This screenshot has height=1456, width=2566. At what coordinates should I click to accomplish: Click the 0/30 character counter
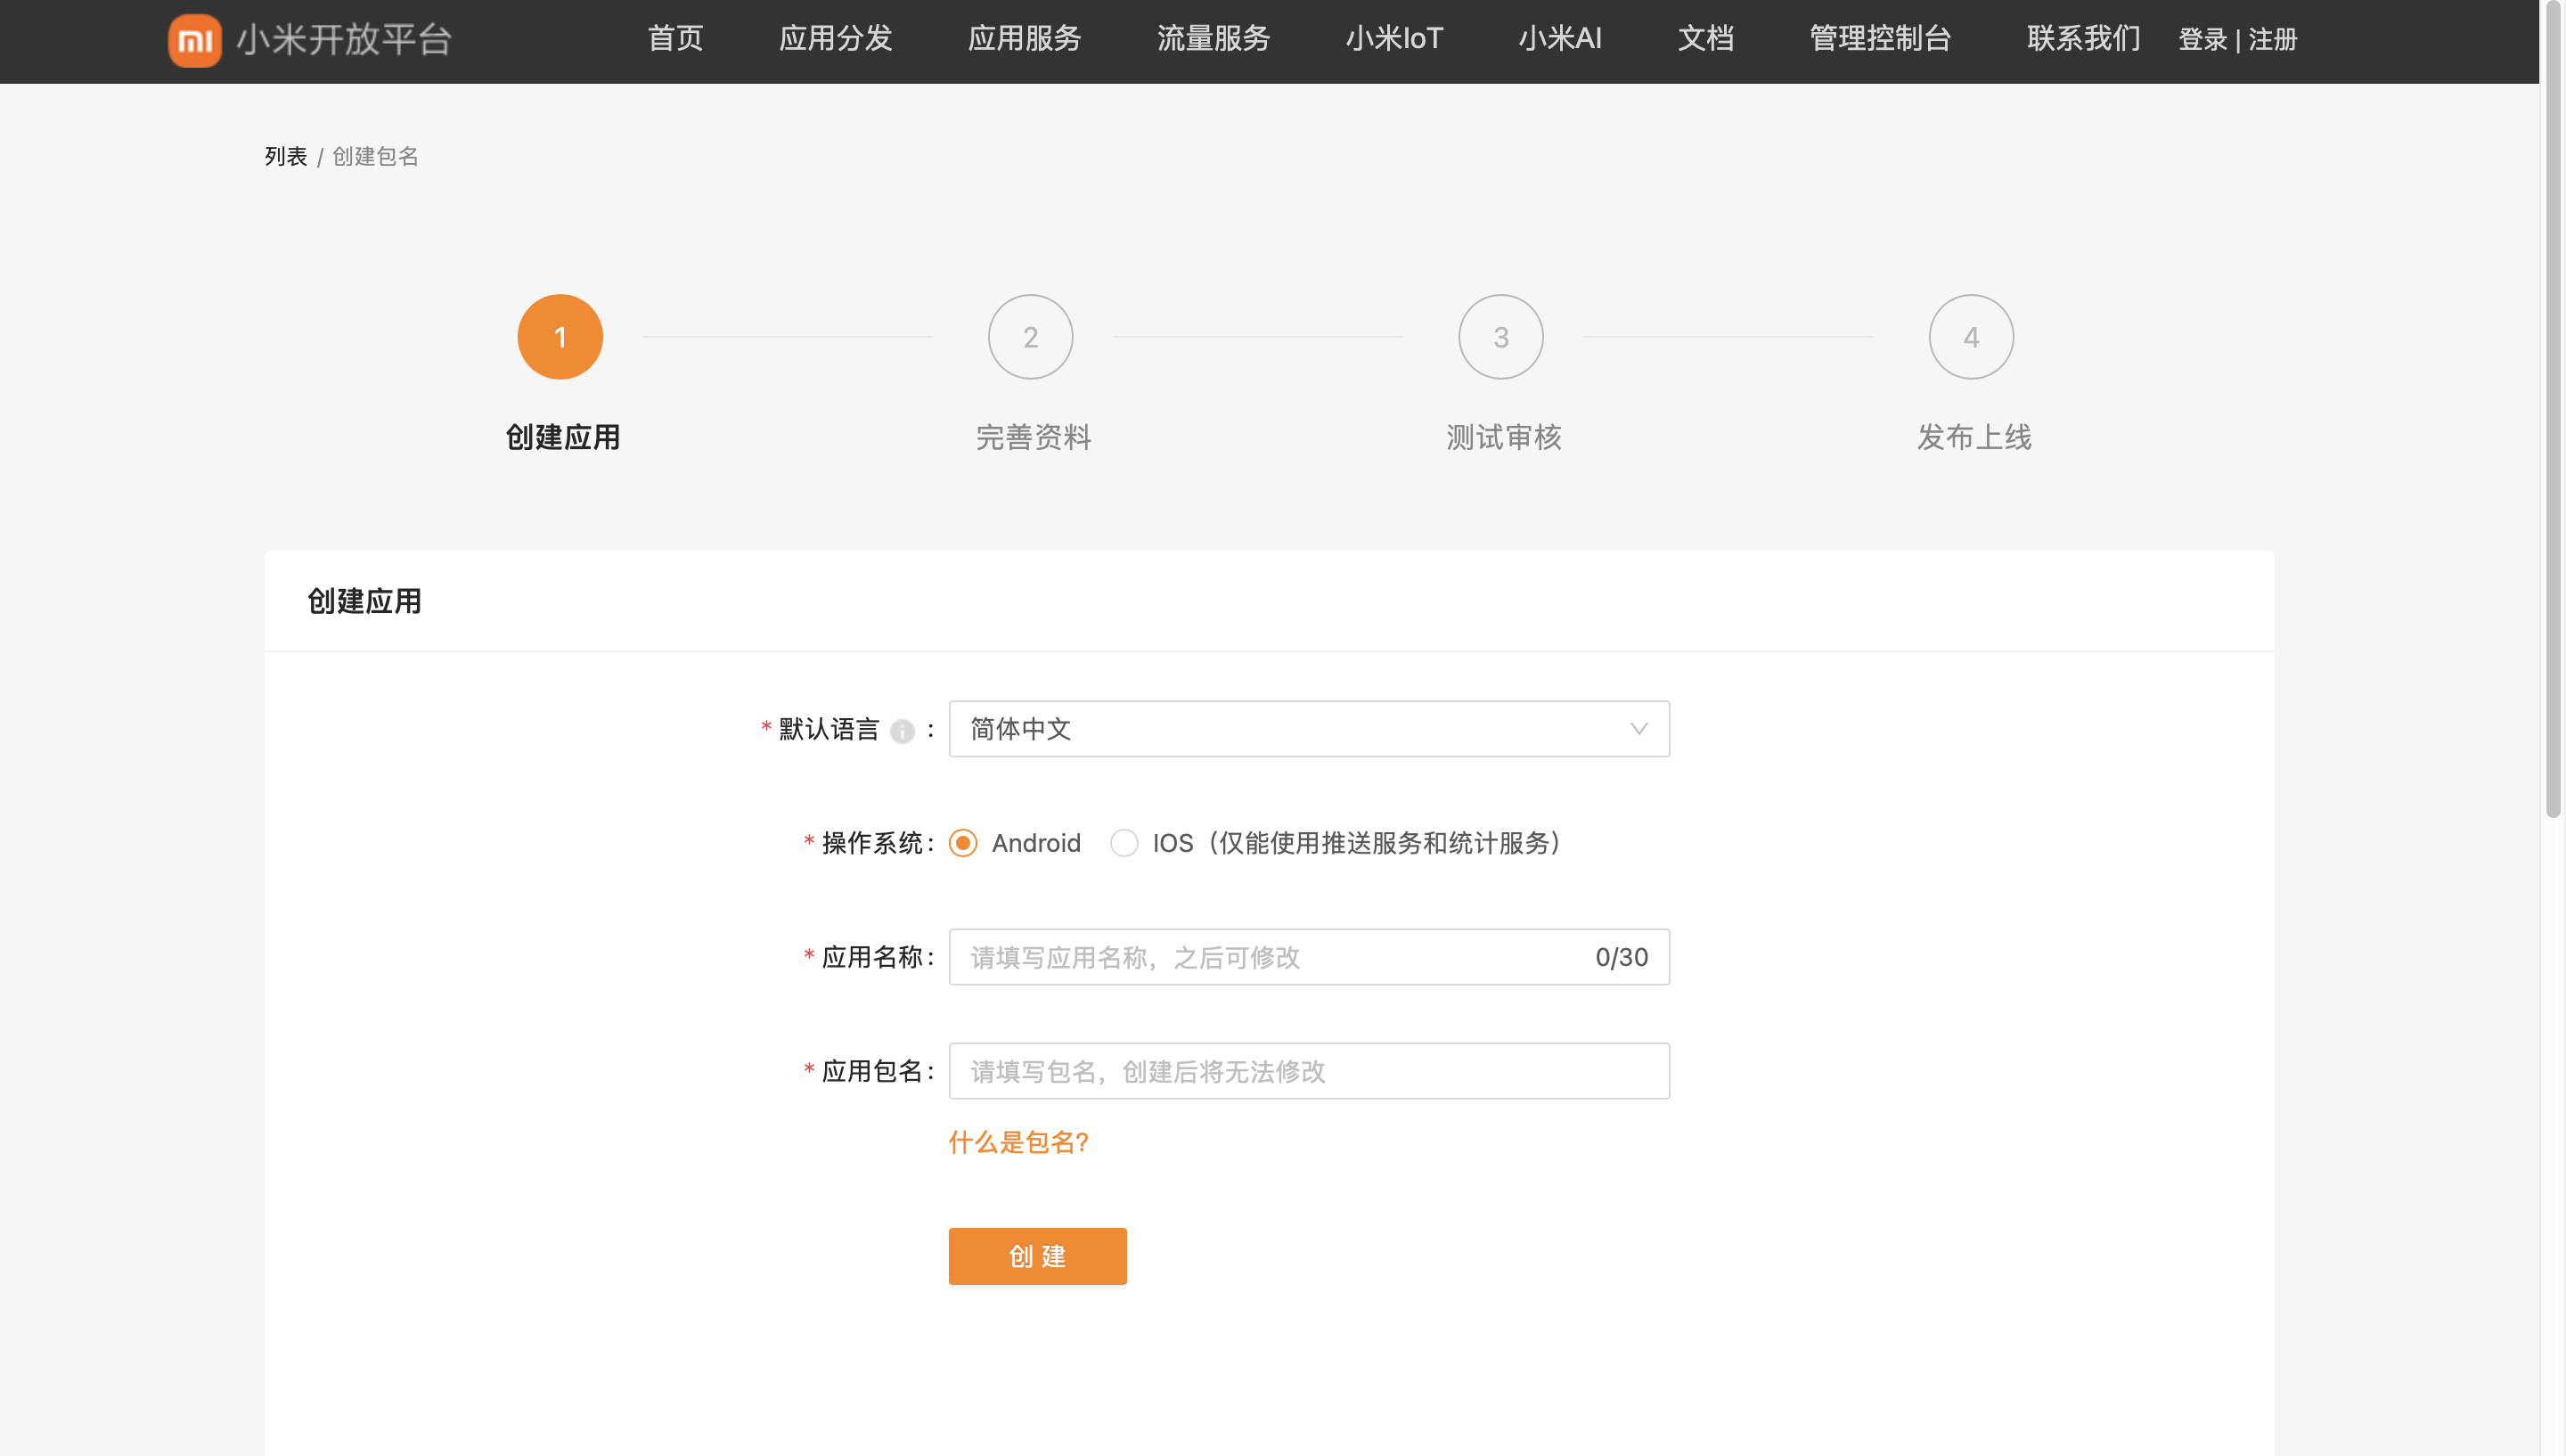[x=1622, y=957]
